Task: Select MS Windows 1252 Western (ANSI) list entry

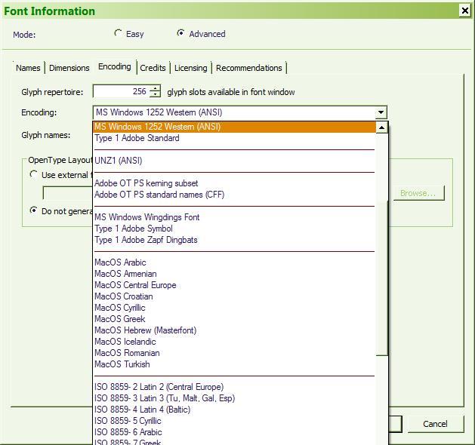Action: coord(234,127)
